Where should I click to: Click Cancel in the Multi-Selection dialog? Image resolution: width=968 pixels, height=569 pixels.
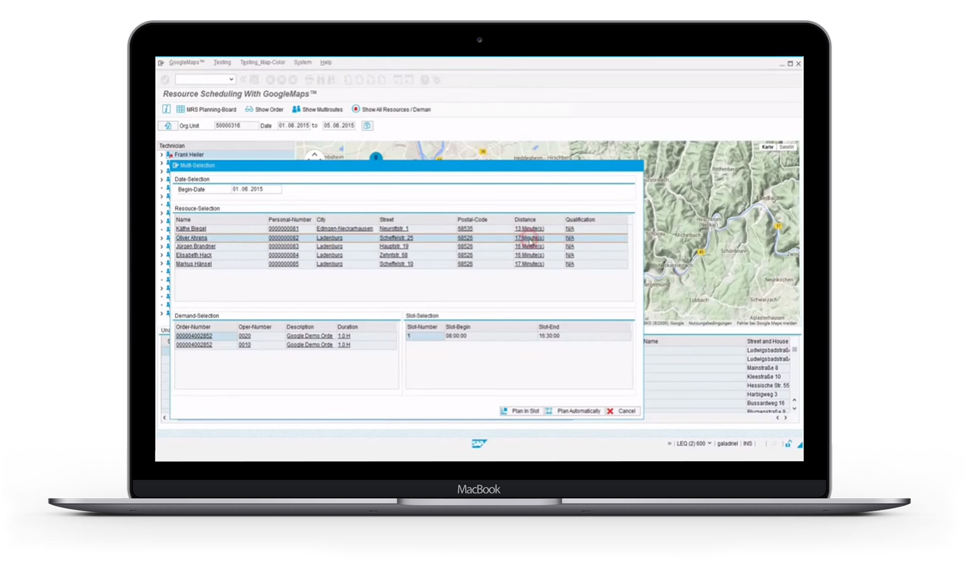click(622, 411)
